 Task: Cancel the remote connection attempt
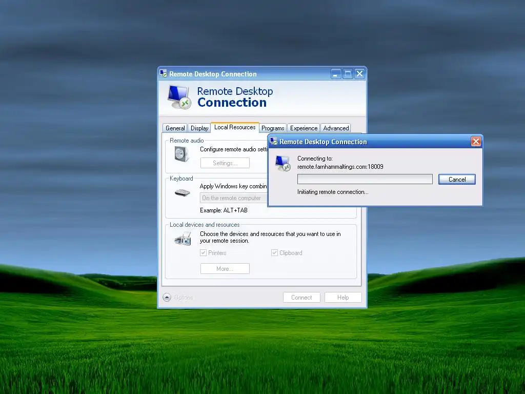[x=457, y=179]
